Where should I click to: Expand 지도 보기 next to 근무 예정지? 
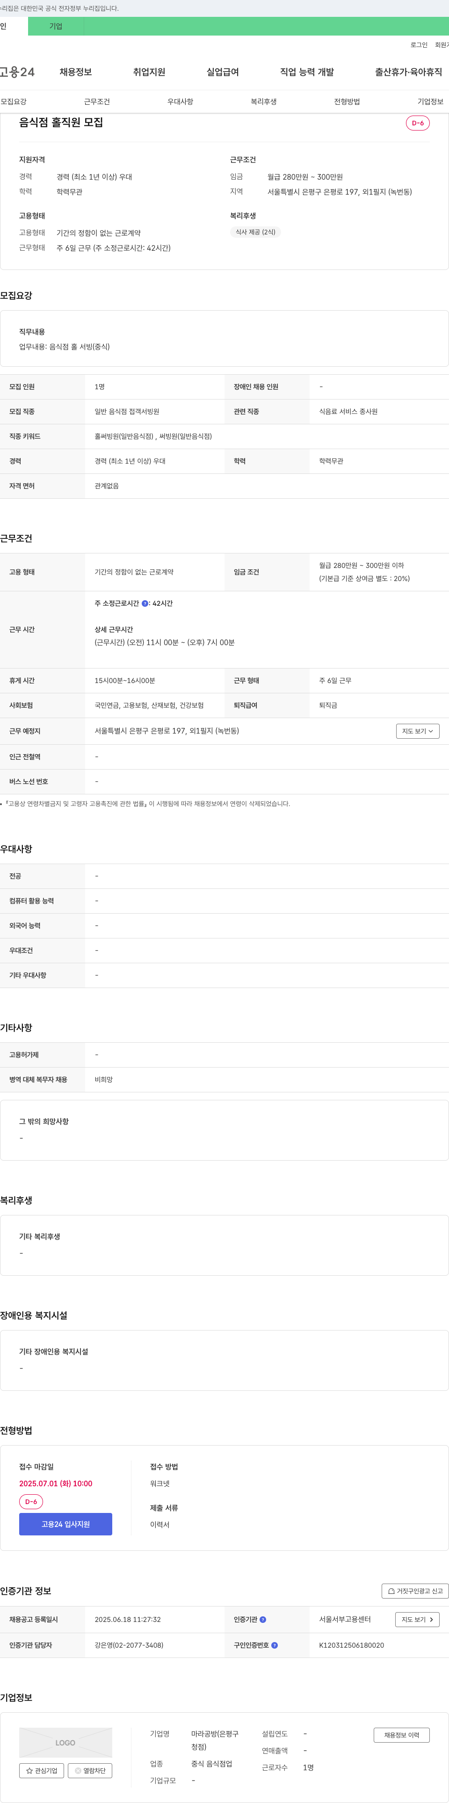point(418,731)
